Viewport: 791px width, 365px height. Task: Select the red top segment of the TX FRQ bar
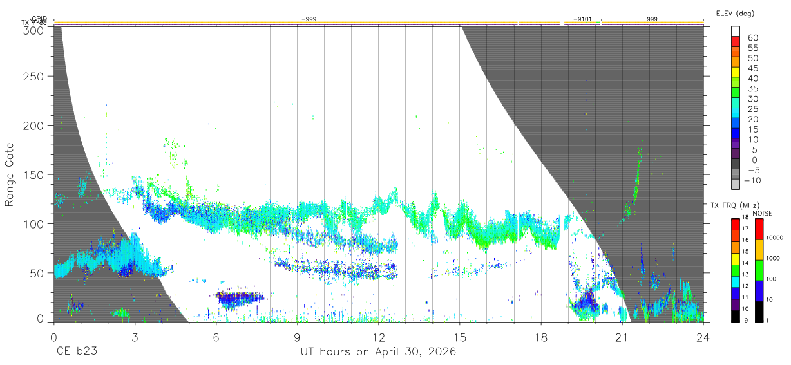[736, 225]
